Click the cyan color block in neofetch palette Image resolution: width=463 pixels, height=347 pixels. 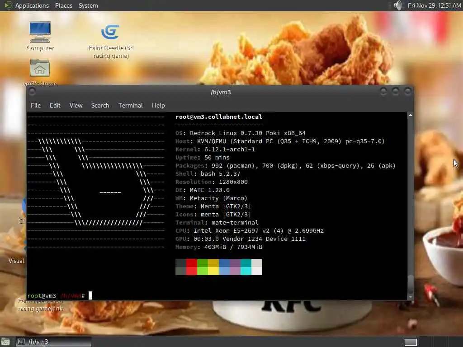click(x=246, y=267)
